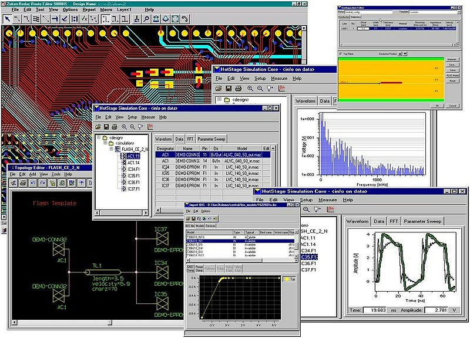The width and height of the screenshot is (470, 338).
Task: Collapse the <design> tree node
Action: coord(98,138)
